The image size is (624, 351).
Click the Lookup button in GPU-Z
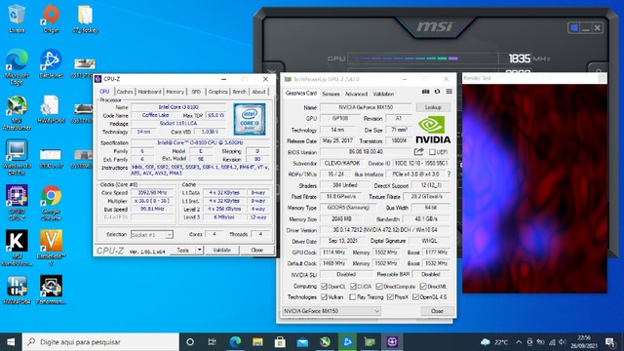[433, 107]
